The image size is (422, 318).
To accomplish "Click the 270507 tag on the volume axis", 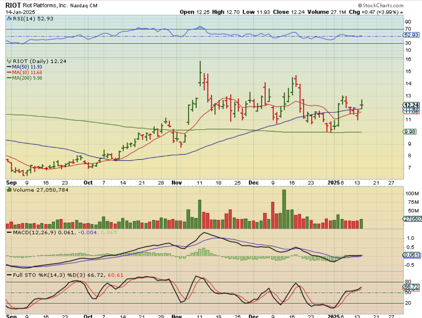I will (x=412, y=218).
